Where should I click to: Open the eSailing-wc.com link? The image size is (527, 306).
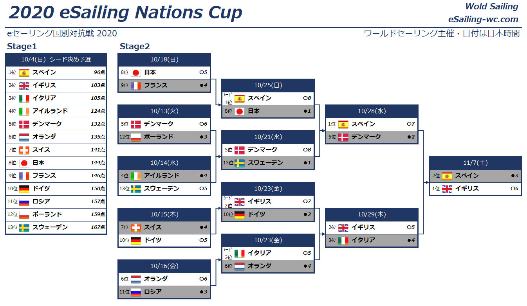click(x=483, y=20)
